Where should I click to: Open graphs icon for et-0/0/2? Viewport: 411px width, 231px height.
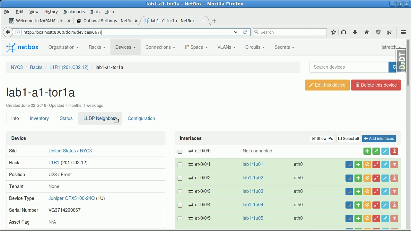[x=349, y=178]
